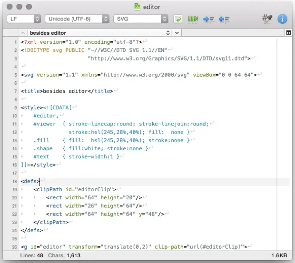295x263 pixels.
Task: Click 'Lines: 48' in the status bar
Action: tap(31, 255)
